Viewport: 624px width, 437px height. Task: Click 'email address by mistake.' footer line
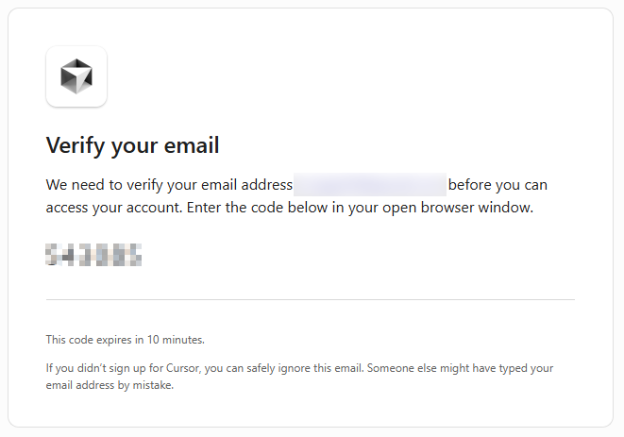click(x=110, y=385)
